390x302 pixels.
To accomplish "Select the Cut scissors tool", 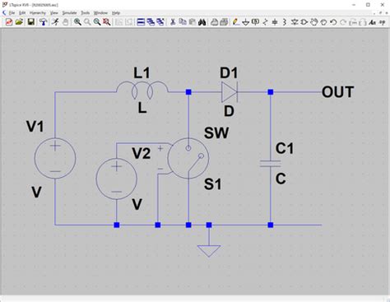I will [173, 22].
